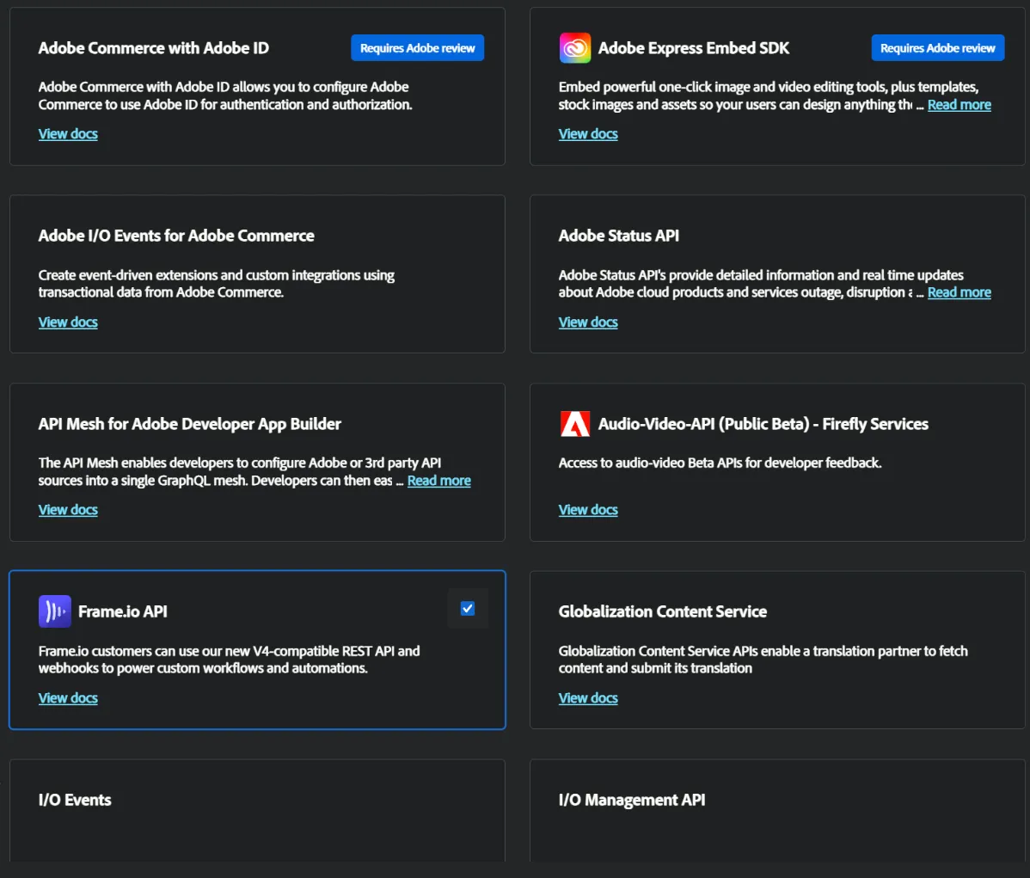
Task: Open View docs for Audio-Video-API Firefly Services
Action: point(588,510)
